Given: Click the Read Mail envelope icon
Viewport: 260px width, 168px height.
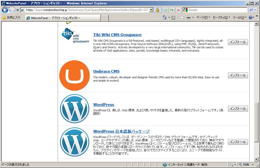Looking at the screenshot, I should 182,17.
